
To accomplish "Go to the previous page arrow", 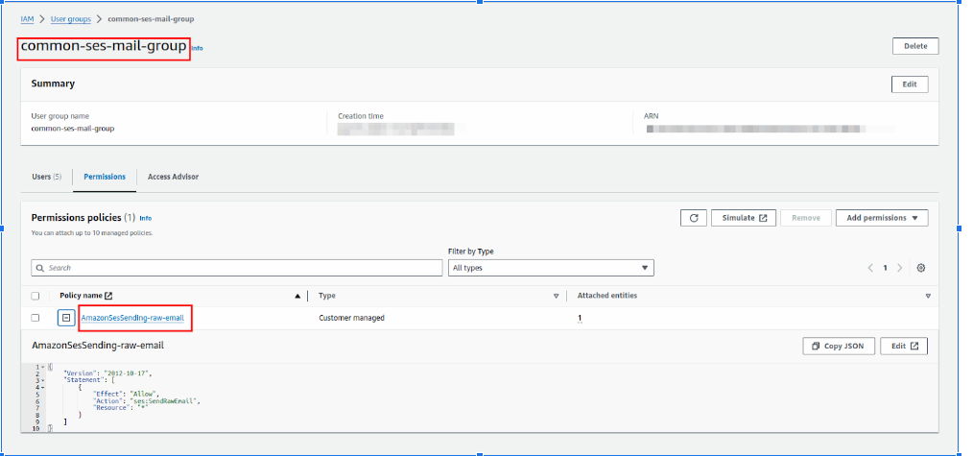I will point(870,268).
